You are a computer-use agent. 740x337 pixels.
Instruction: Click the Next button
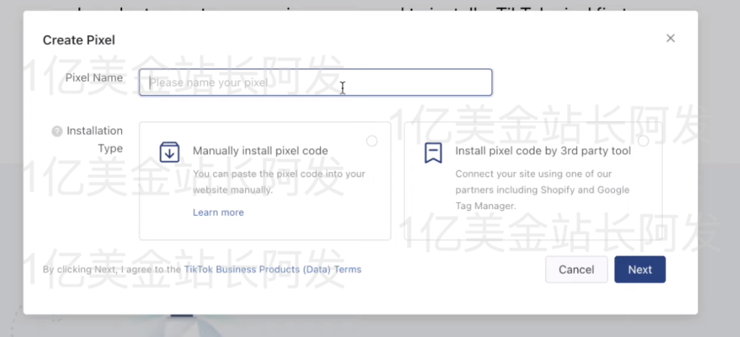coord(640,269)
